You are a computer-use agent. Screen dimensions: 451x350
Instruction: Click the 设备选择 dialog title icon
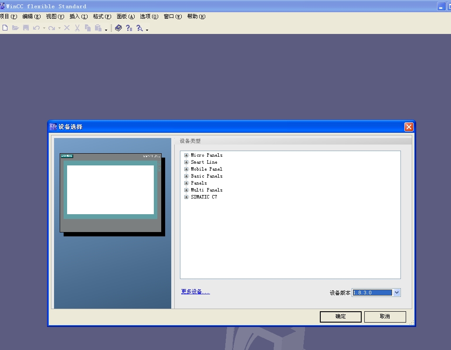(53, 127)
